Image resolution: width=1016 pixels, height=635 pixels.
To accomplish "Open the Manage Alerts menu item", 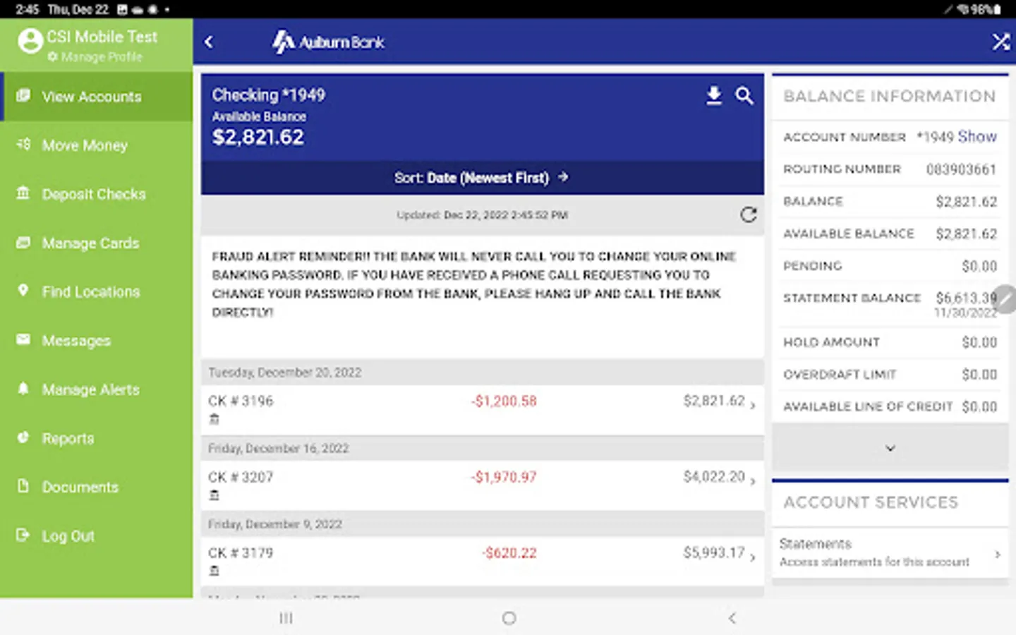I will point(97,389).
